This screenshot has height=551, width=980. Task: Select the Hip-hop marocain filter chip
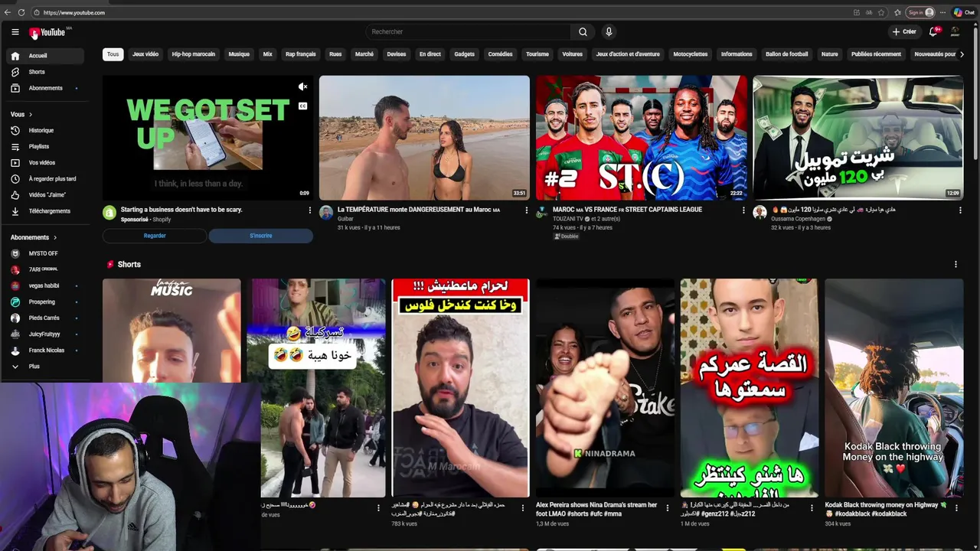point(194,54)
